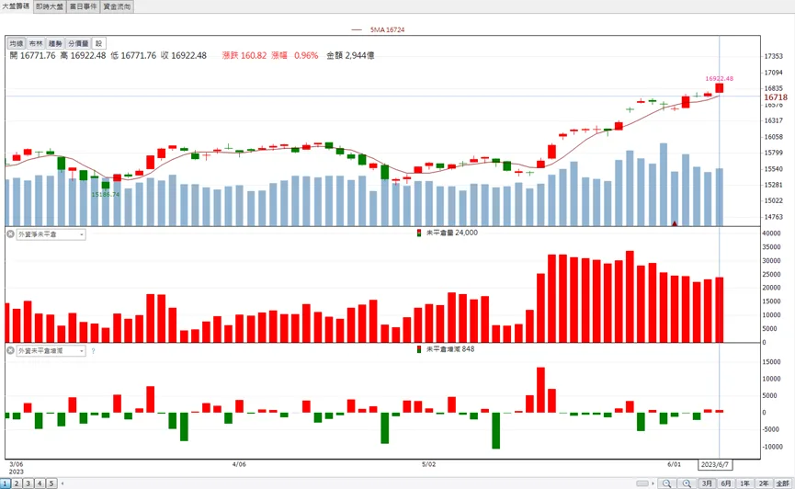
Task: Click the 收 16922.48 closing value
Action: [184, 56]
